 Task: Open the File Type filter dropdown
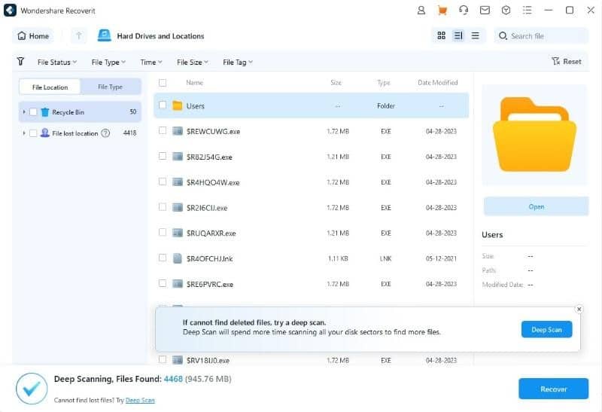click(x=108, y=62)
